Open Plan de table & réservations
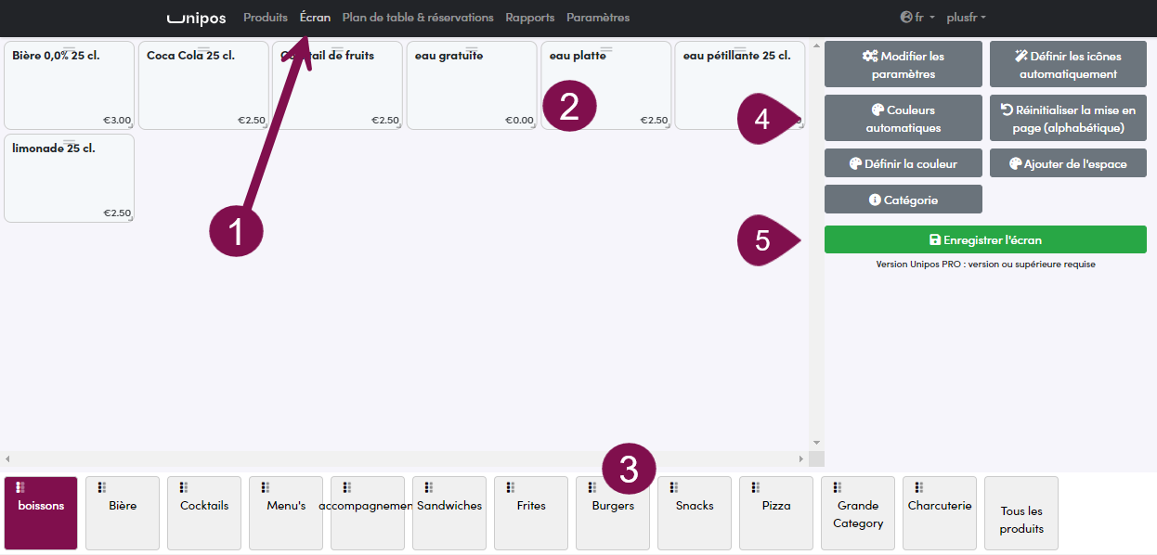This screenshot has height=555, width=1157. [418, 18]
